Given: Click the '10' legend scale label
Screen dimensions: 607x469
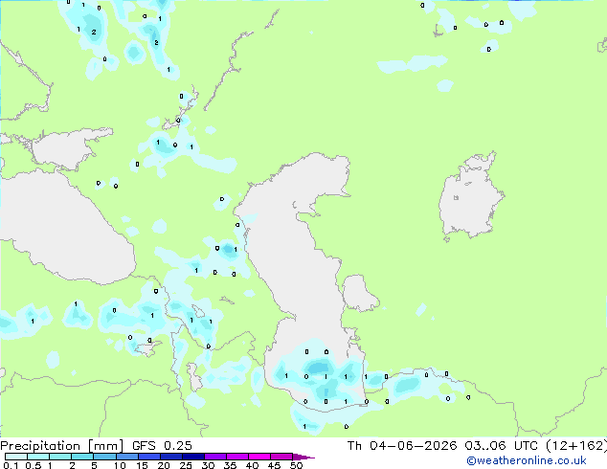Looking at the screenshot, I should [120, 465].
